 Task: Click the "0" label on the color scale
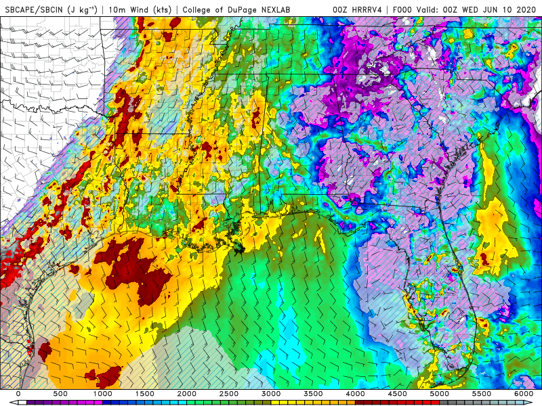click(x=18, y=394)
